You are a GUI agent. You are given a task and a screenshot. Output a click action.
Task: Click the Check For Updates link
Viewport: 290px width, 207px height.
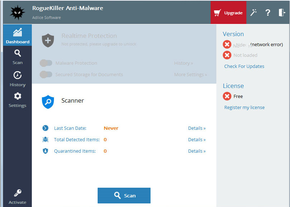(244, 66)
